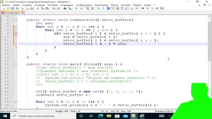Open the Document Map panel icon

pos(117,8)
